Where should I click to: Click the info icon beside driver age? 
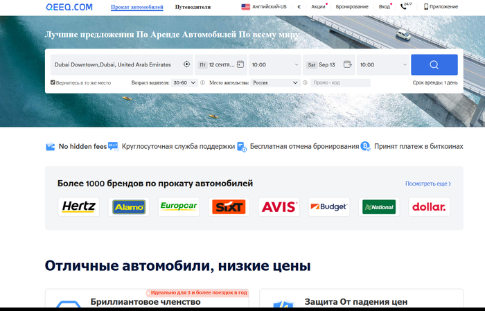[202, 82]
